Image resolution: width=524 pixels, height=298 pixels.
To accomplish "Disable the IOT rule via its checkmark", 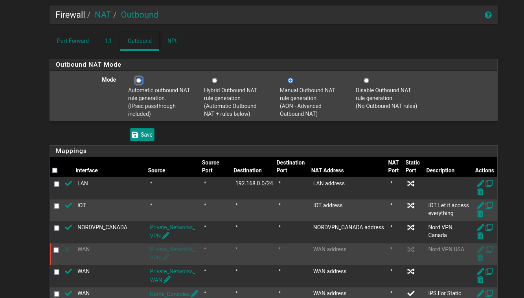I will click(x=68, y=205).
